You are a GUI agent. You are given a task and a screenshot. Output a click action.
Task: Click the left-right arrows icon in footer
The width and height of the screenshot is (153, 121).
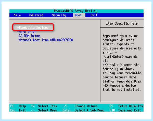(33, 110)
